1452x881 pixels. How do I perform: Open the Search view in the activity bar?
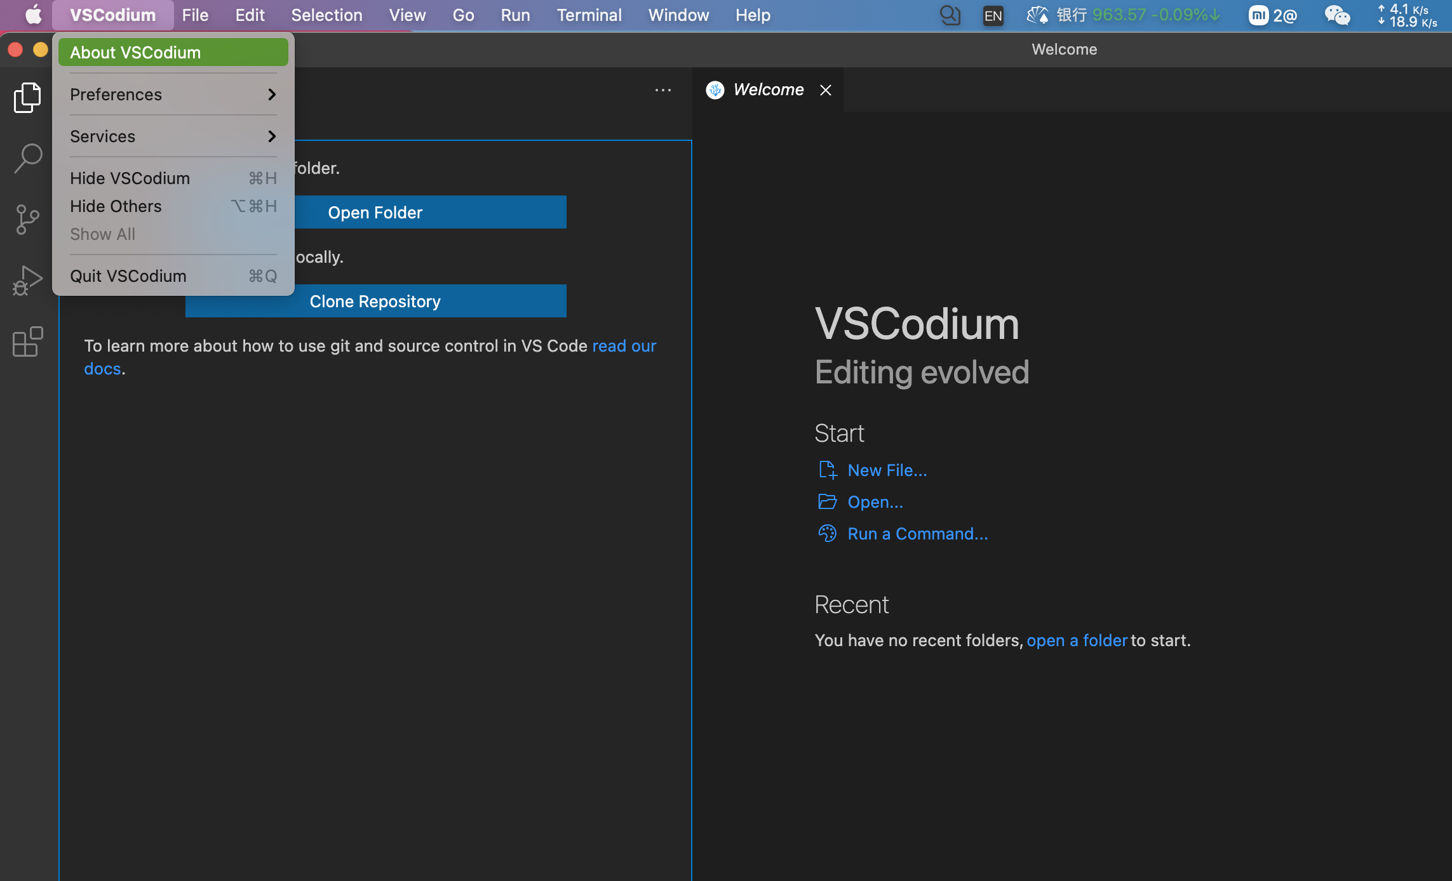pos(27,157)
